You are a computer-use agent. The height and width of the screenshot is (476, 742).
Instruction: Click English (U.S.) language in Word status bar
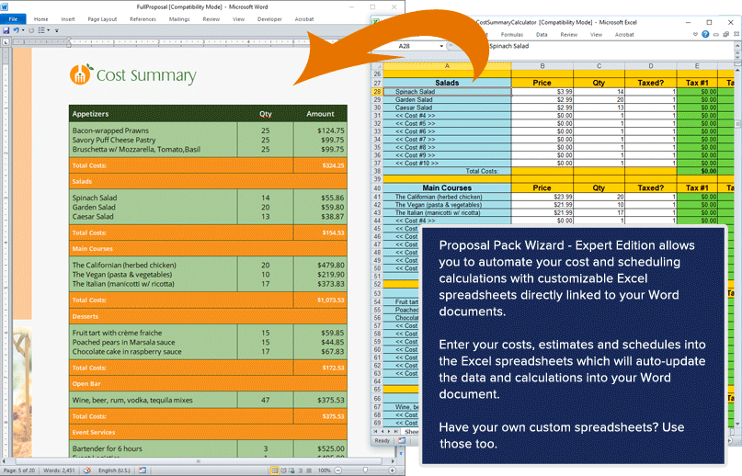114,470
